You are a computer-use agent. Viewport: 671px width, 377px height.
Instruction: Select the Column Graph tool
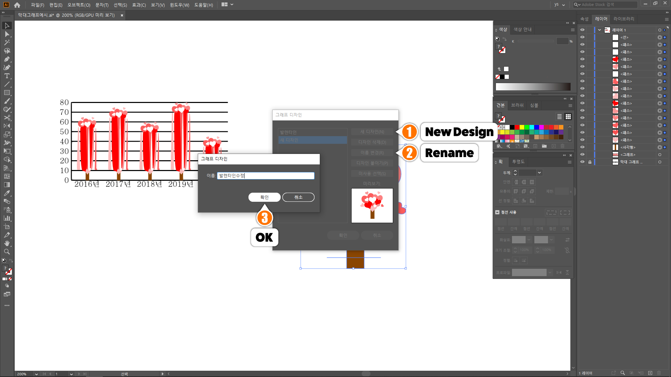(x=7, y=218)
